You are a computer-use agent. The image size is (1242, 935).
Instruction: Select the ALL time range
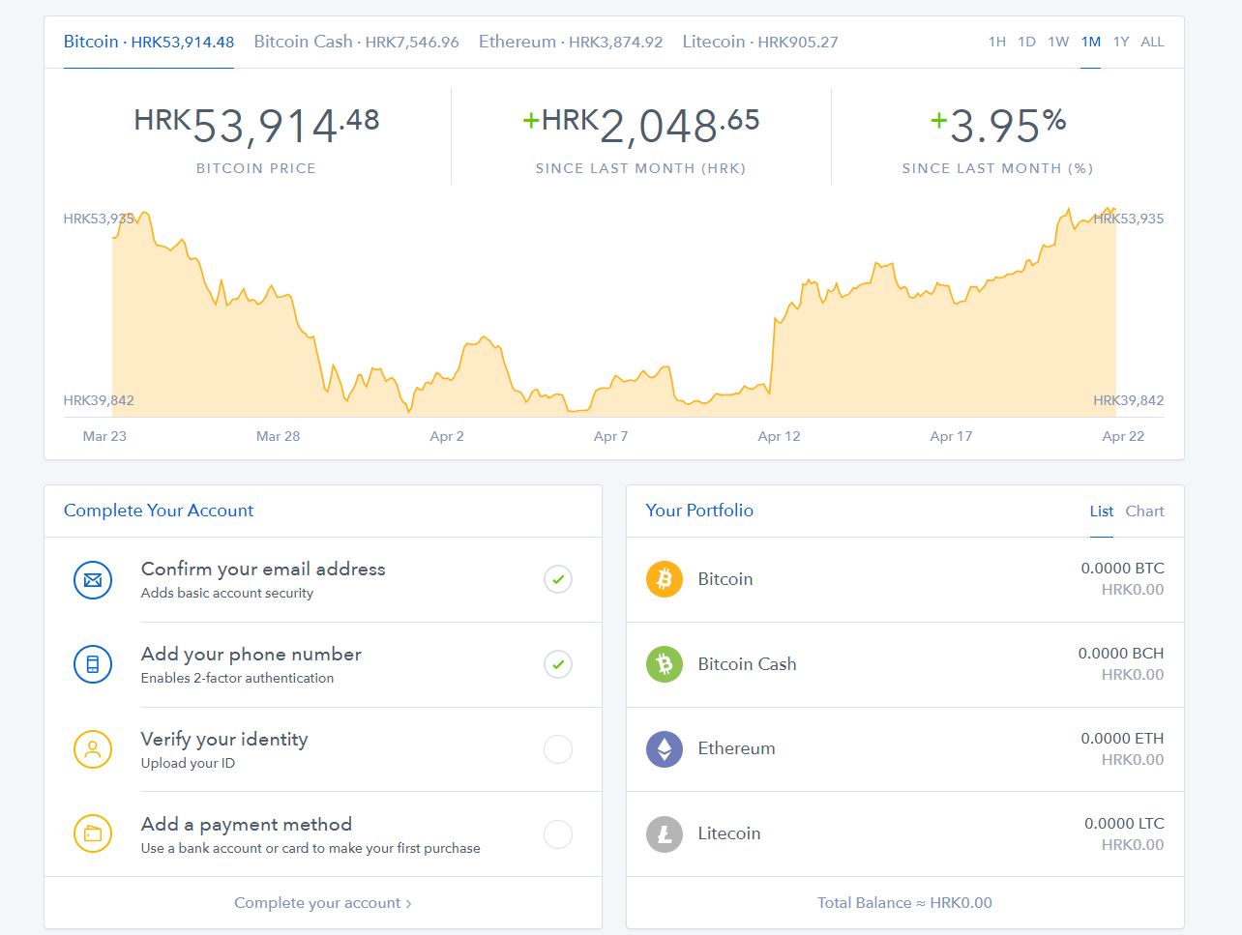click(1152, 42)
